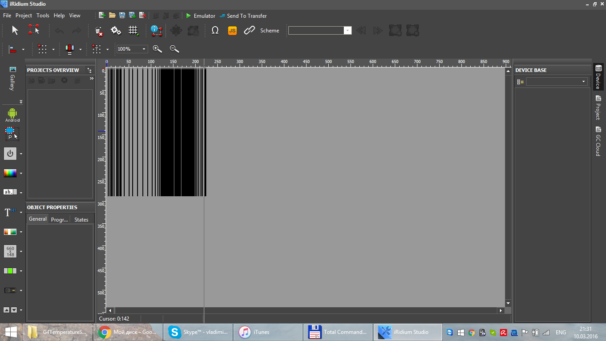Open the View menu
The height and width of the screenshot is (341, 606).
[75, 16]
